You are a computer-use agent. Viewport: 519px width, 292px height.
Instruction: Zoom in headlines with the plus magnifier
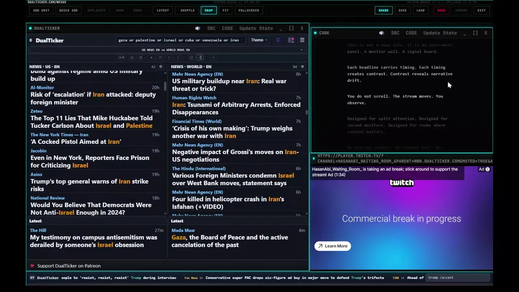coord(141,58)
